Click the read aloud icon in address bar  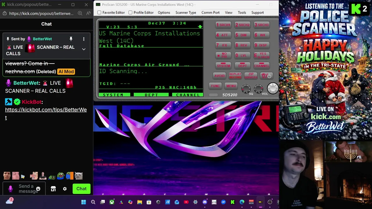tap(88, 13)
